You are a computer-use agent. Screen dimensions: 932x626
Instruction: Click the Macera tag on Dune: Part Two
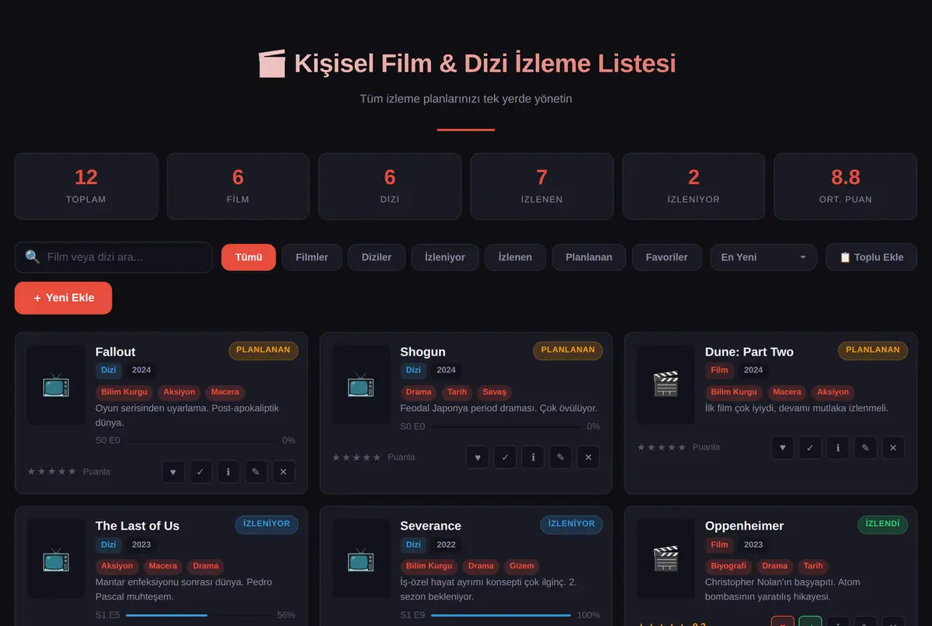pos(787,392)
